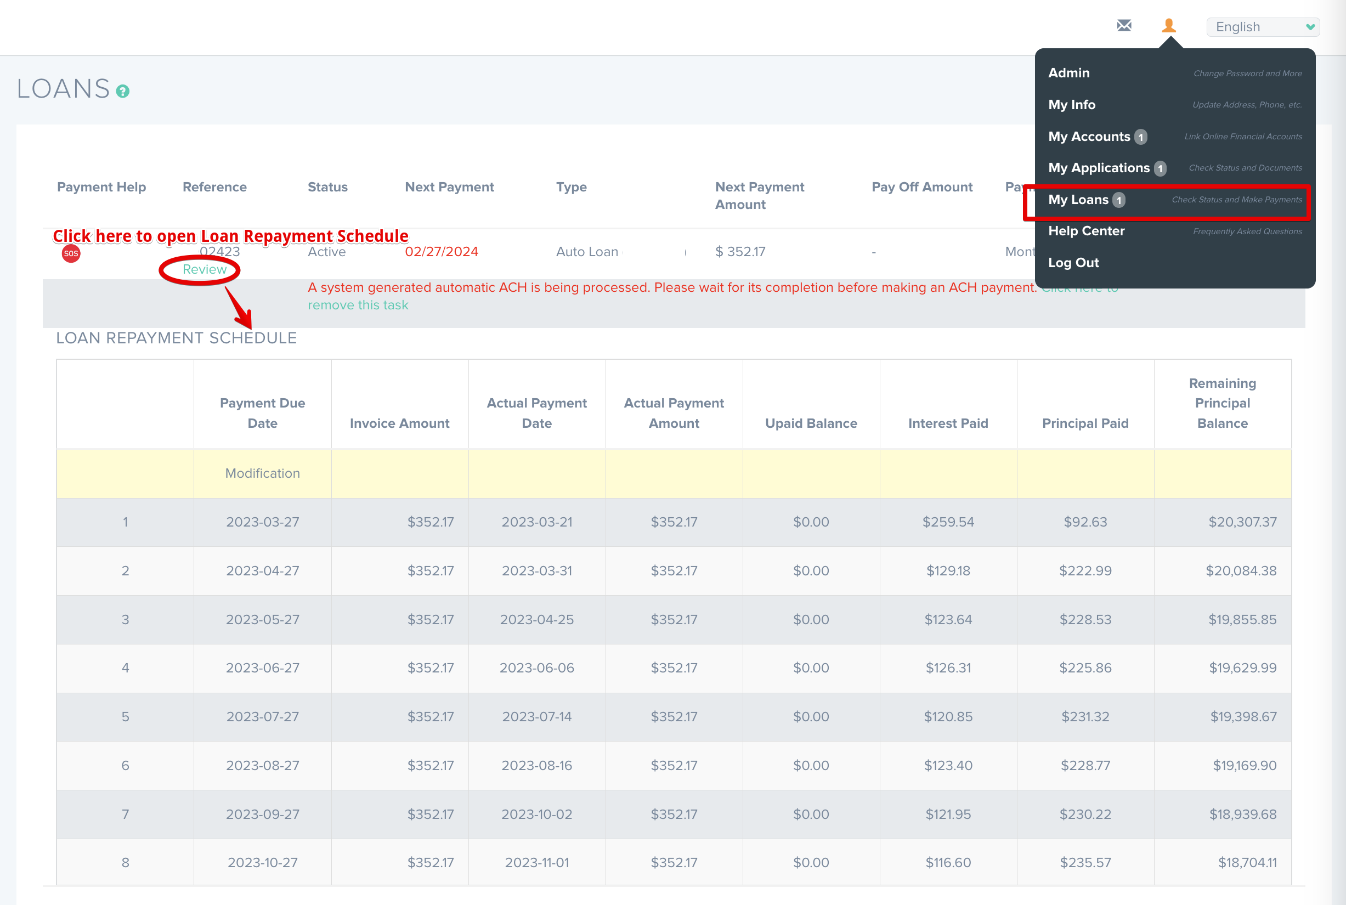Select row 8 of the repayment schedule
Viewport: 1346px width, 905px height.
click(125, 862)
